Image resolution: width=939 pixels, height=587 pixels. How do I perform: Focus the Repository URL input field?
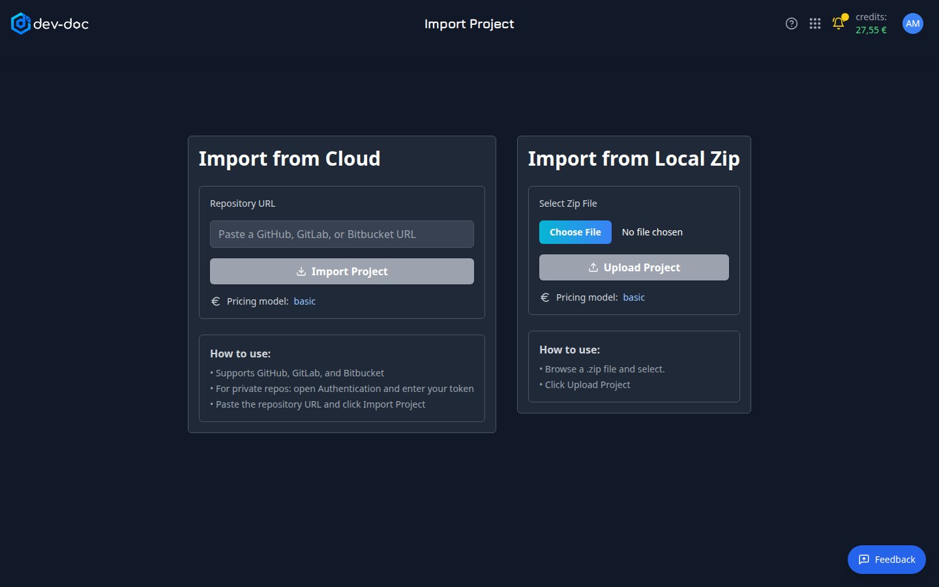click(x=342, y=234)
